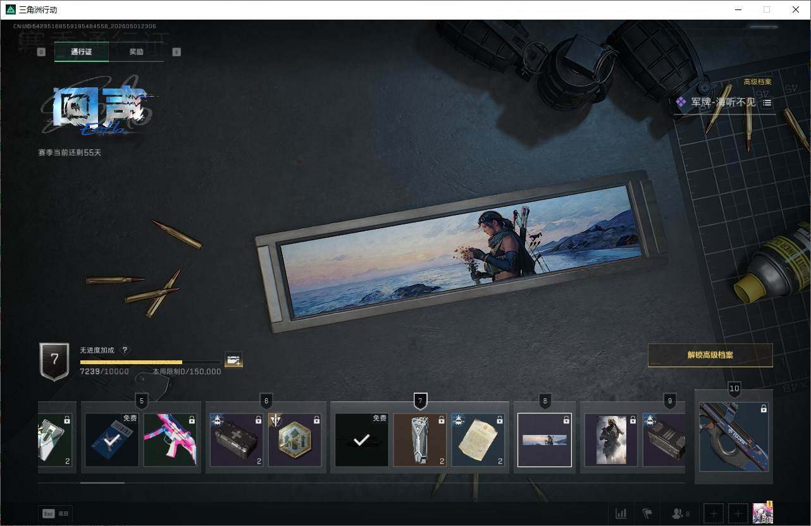Minimize the 三角洲行动 window
811x526 pixels.
tap(738, 9)
